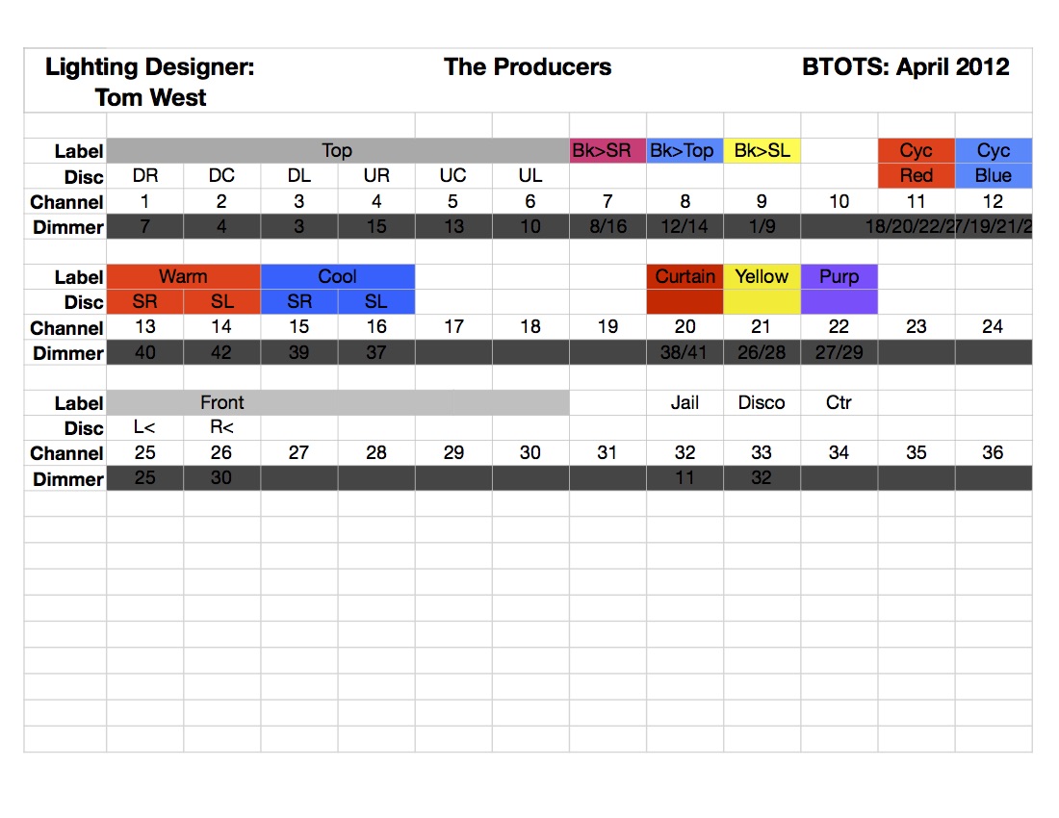
Task: Select the red Curtain label cell
Action: pyautogui.click(x=684, y=277)
